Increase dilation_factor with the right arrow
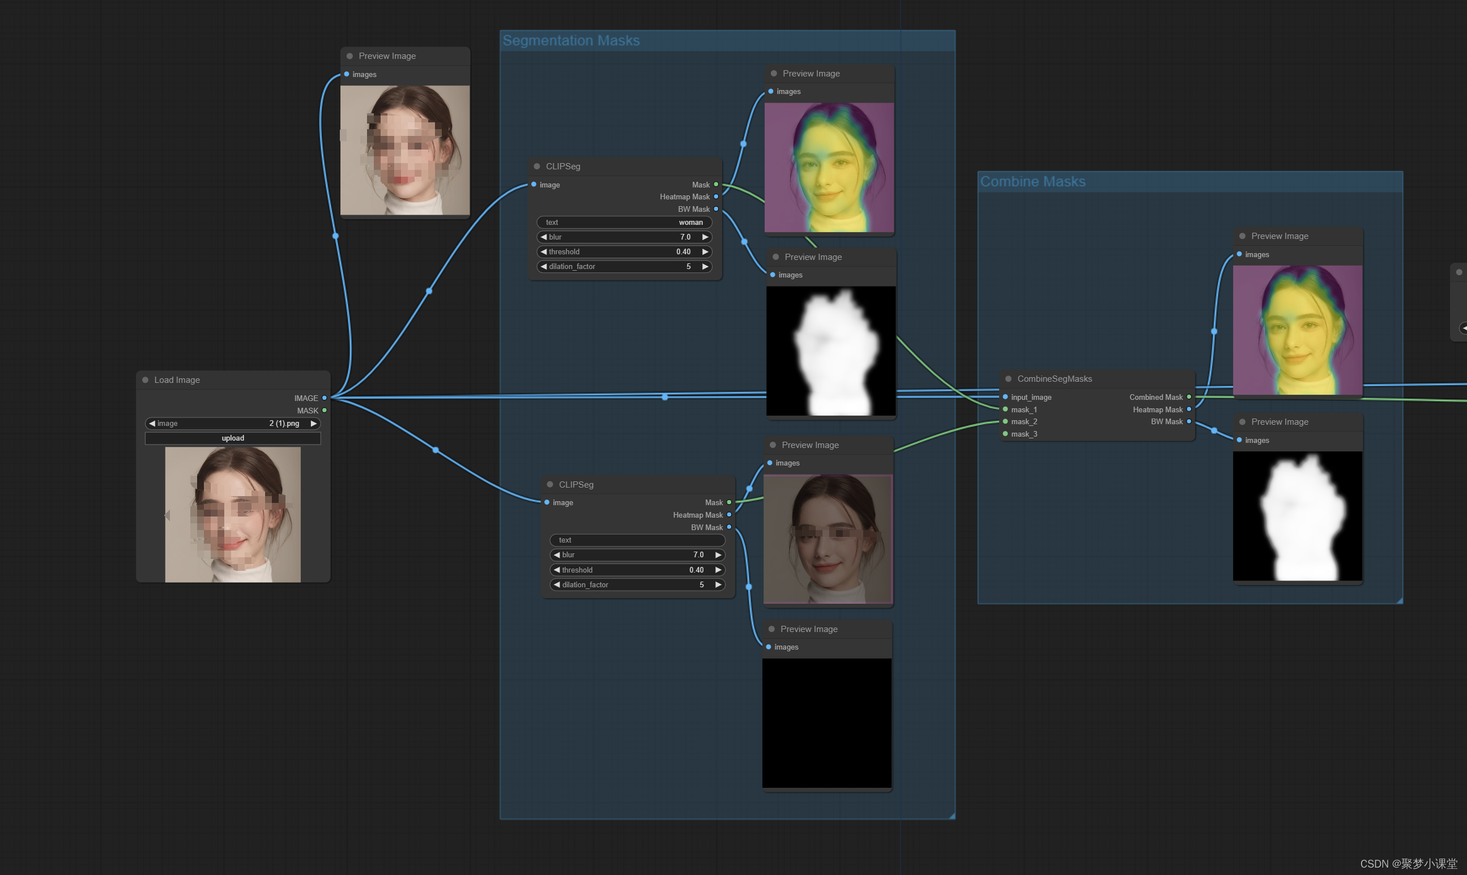This screenshot has width=1467, height=875. [x=706, y=267]
